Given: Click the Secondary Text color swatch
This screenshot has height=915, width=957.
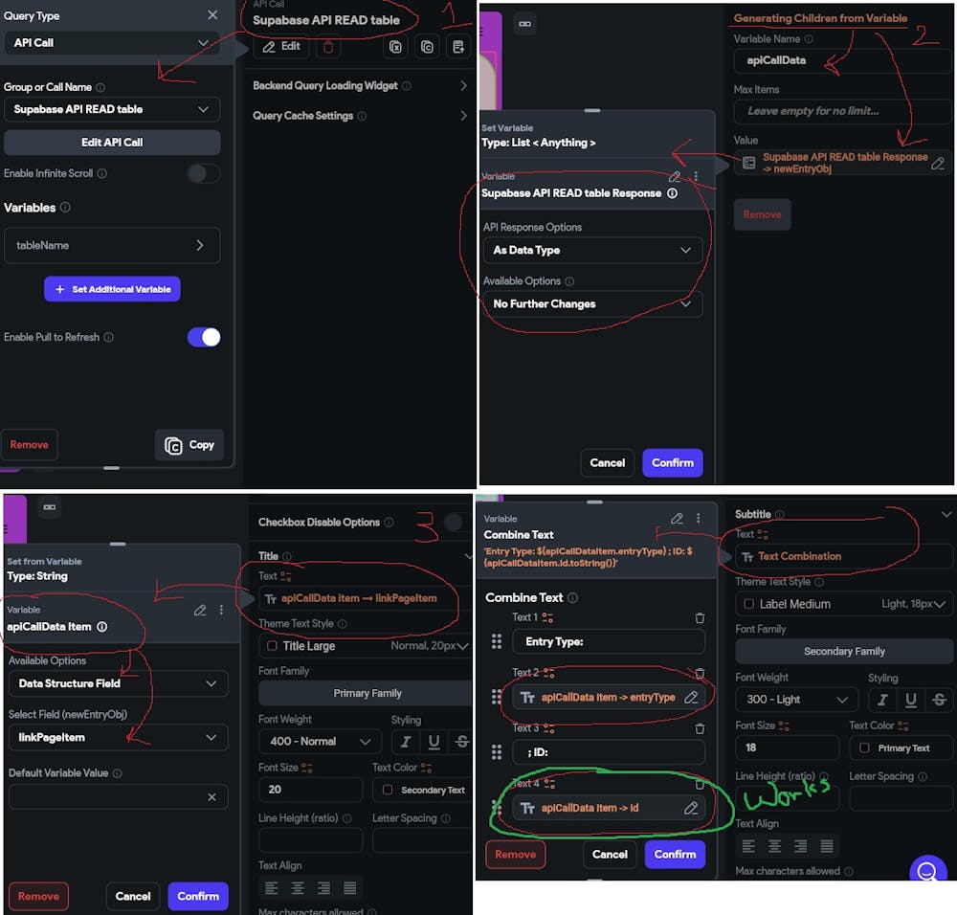Looking at the screenshot, I should tap(387, 790).
